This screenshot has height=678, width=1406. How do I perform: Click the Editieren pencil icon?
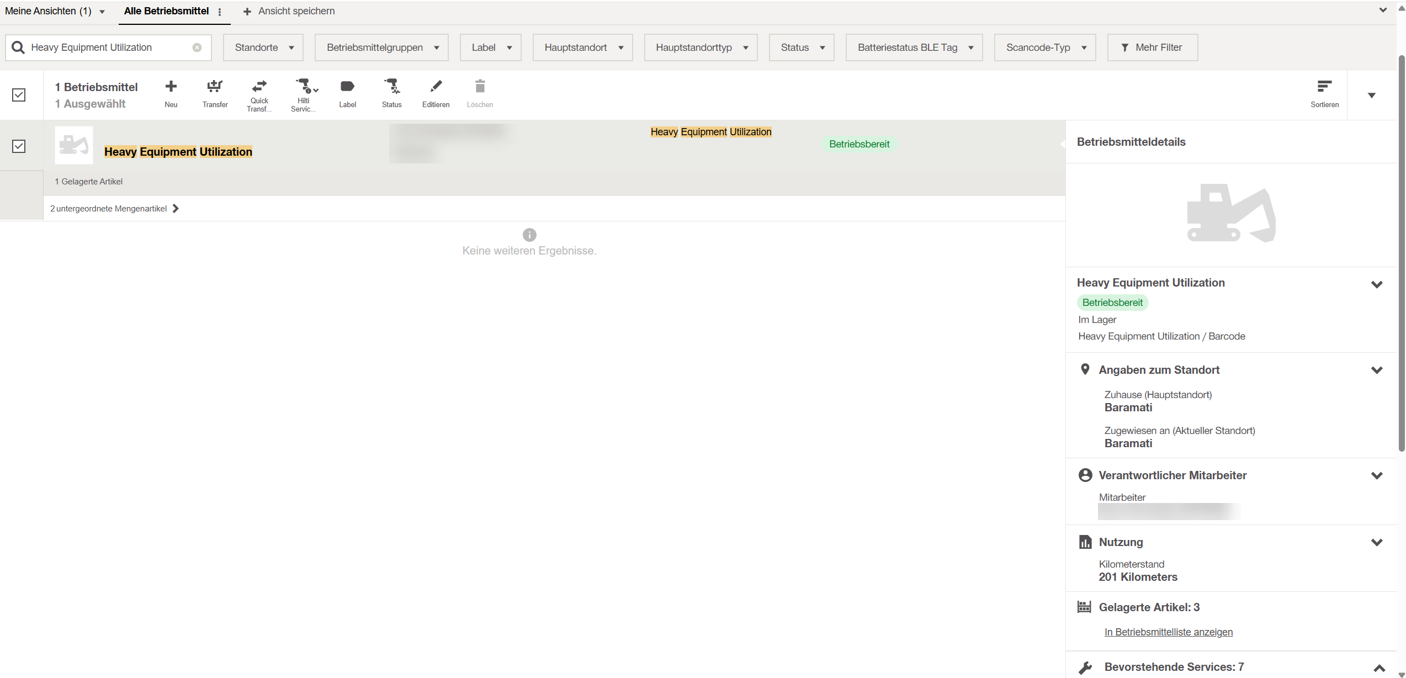[436, 87]
